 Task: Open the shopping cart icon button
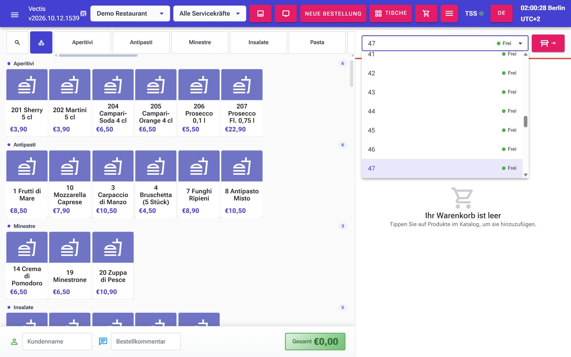[x=426, y=13]
